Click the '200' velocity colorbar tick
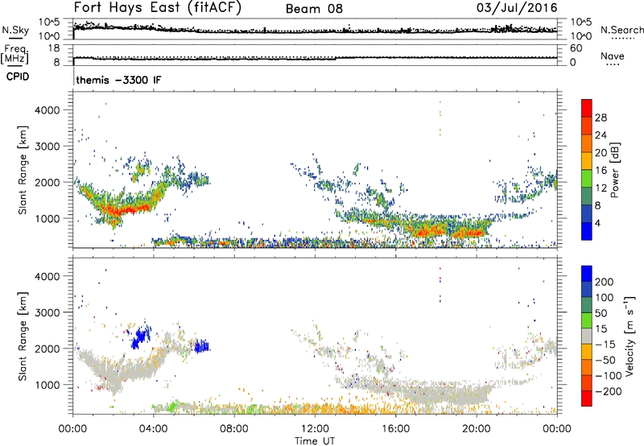The height and width of the screenshot is (446, 644). tap(605, 282)
